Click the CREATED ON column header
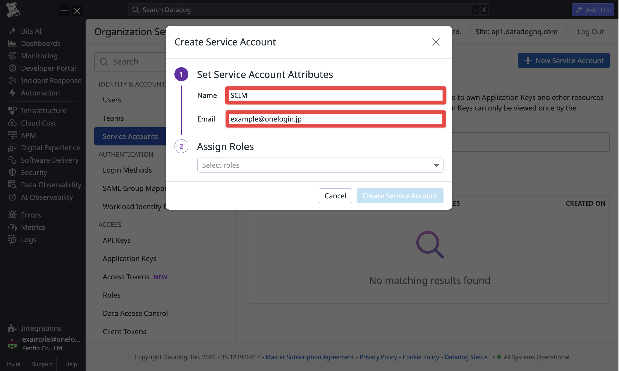Image resolution: width=619 pixels, height=371 pixels. click(585, 203)
